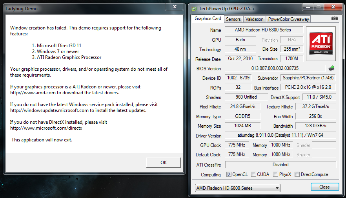346x198 pixels.
Task: Click the ATI Radeon logo image
Action: 321,44
